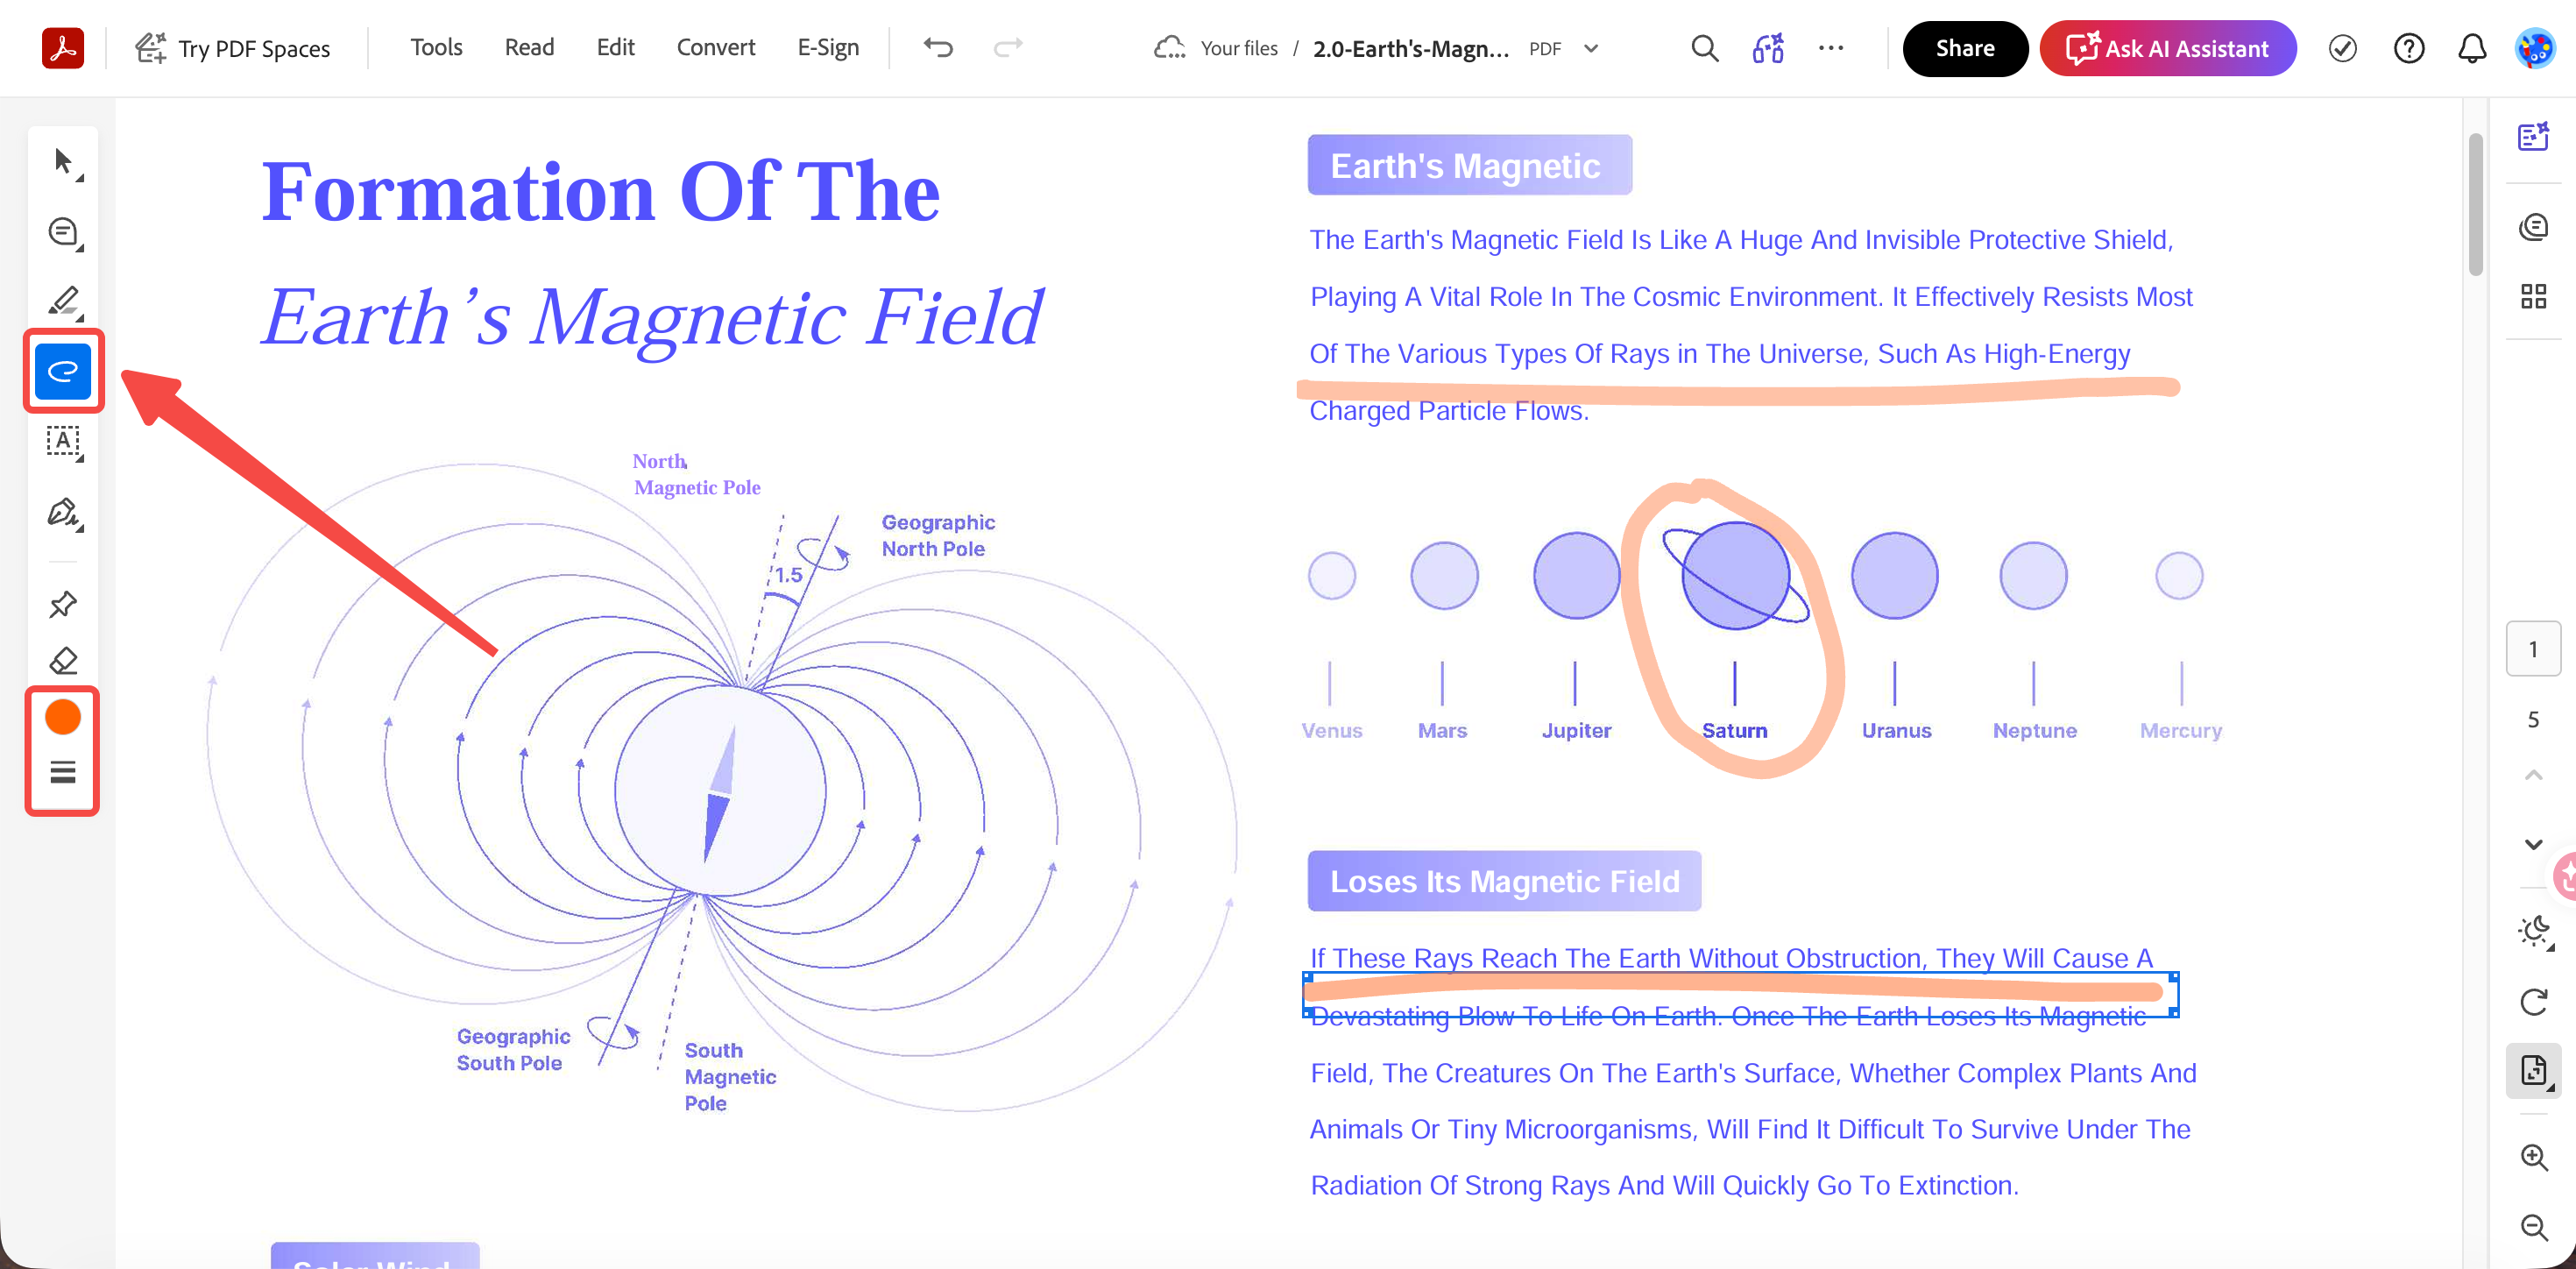Rotate the page view
The width and height of the screenshot is (2576, 1269).
pyautogui.click(x=2533, y=1001)
